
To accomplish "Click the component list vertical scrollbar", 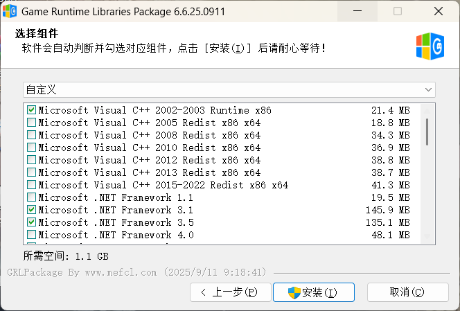I will tap(427, 132).
